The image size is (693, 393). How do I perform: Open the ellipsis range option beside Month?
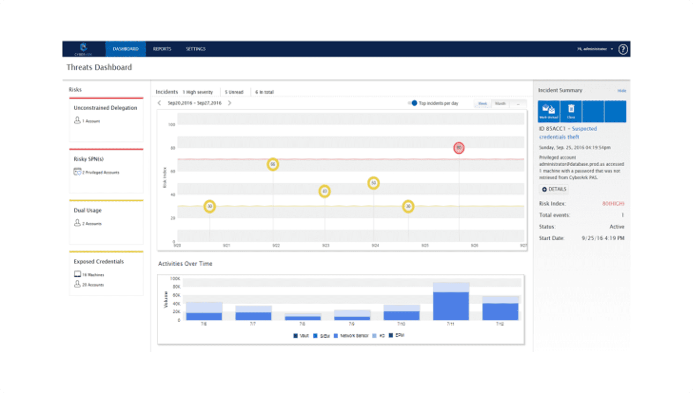518,104
